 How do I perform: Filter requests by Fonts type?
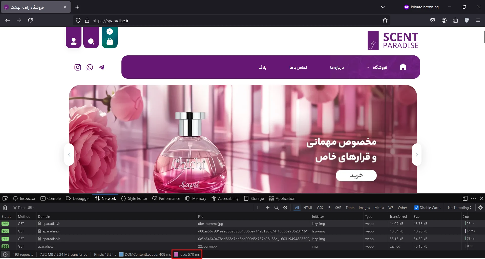click(350, 208)
